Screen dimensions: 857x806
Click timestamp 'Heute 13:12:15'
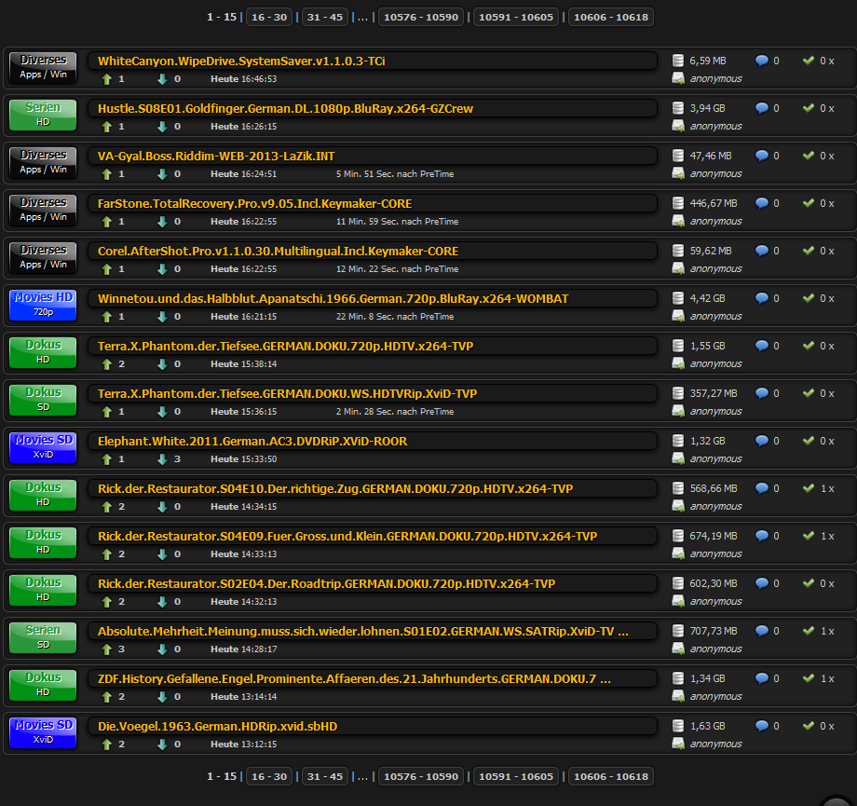pyautogui.click(x=244, y=745)
